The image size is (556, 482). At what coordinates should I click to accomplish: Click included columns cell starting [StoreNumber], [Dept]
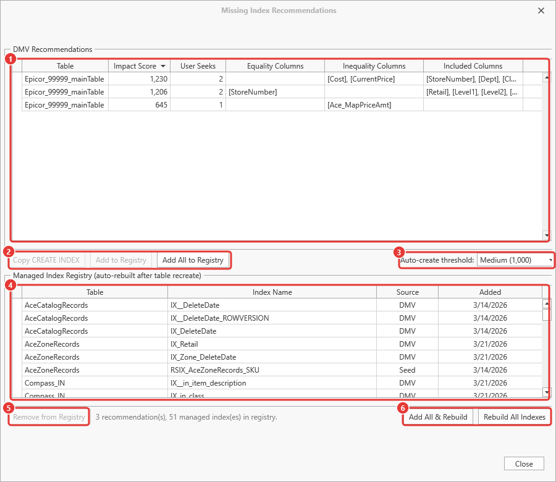pyautogui.click(x=473, y=79)
